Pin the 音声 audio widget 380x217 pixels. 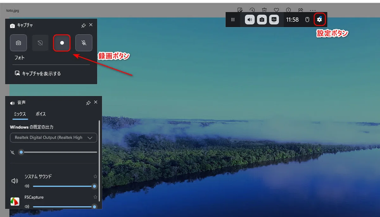[88, 103]
